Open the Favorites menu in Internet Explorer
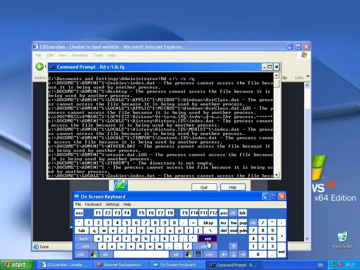The image size is (360, 270). 80,55
